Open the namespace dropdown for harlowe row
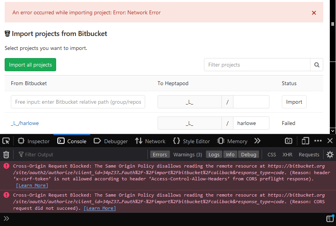Image resolution: width=336 pixels, height=226 pixels. 189,123
